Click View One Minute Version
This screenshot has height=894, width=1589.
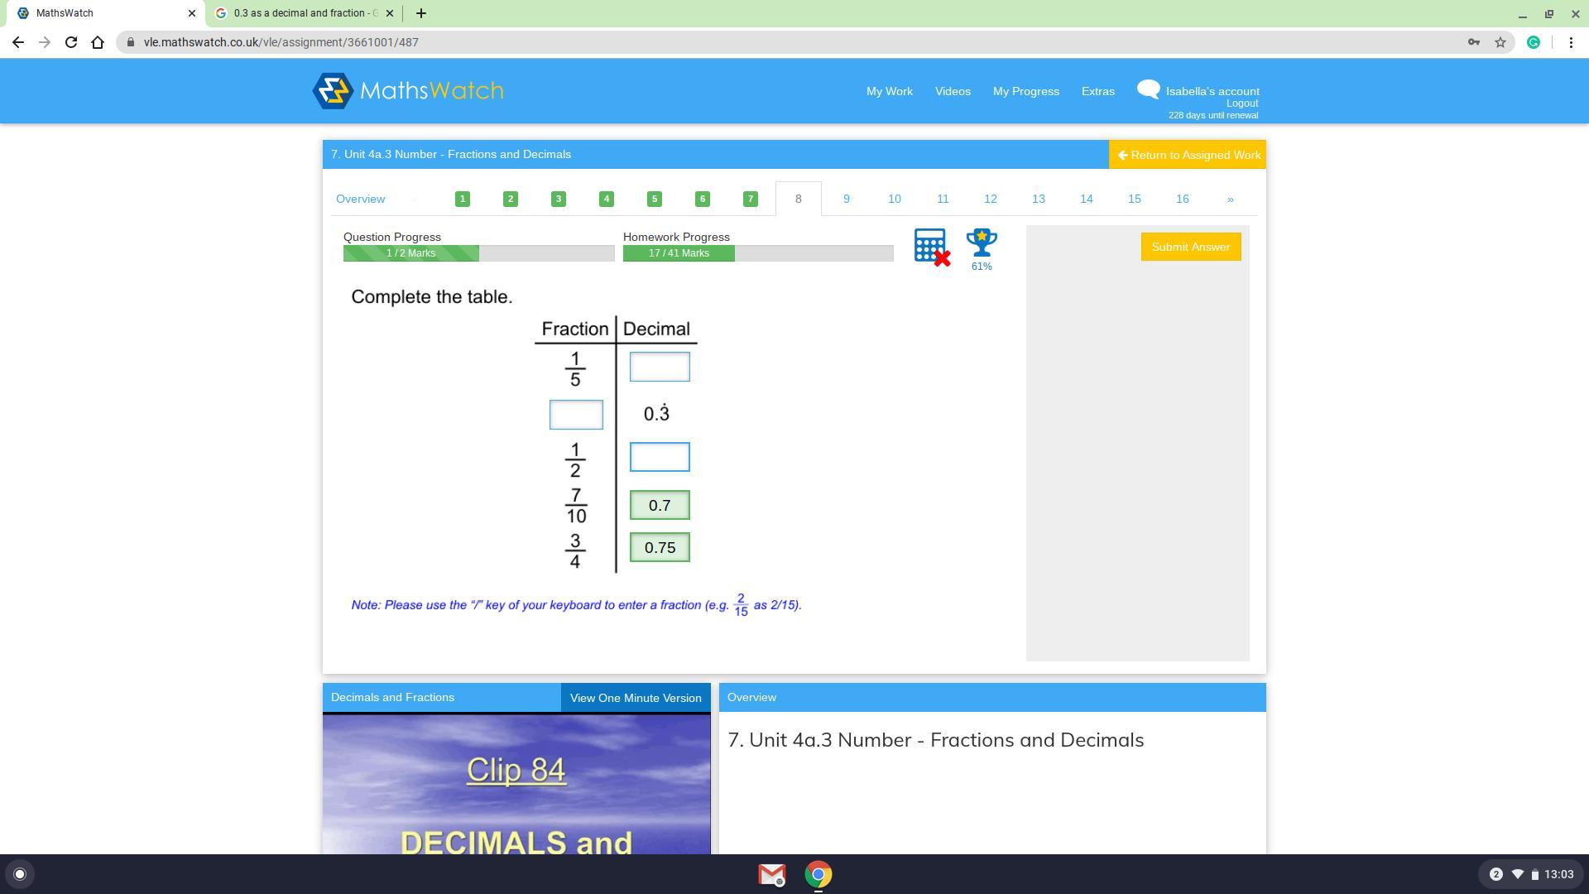[x=635, y=698]
